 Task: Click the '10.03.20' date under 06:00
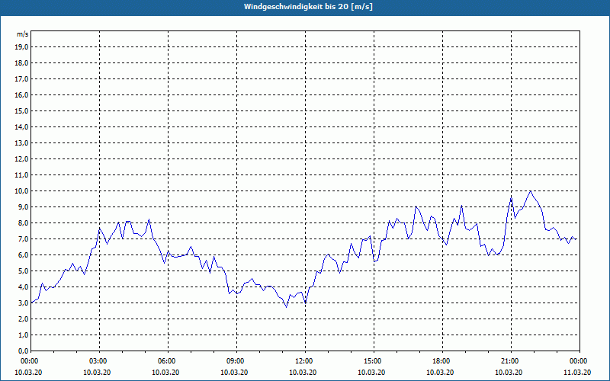tap(165, 372)
